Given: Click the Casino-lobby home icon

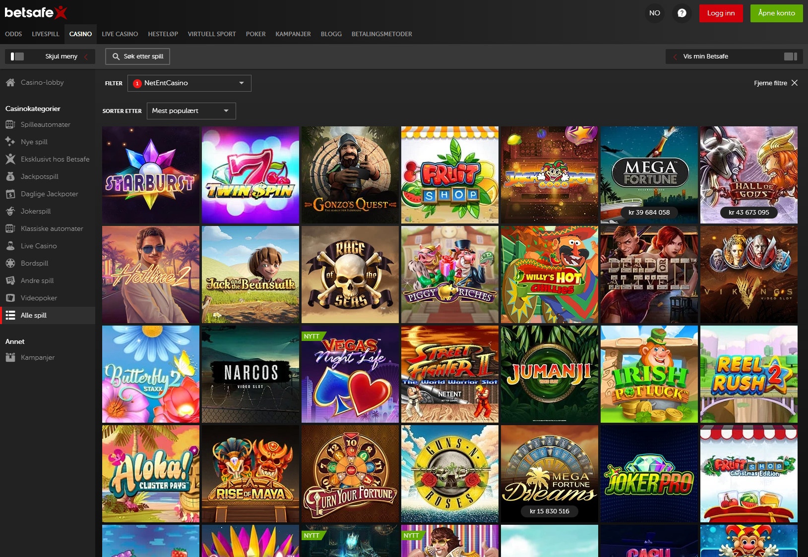Looking at the screenshot, I should pyautogui.click(x=10, y=83).
